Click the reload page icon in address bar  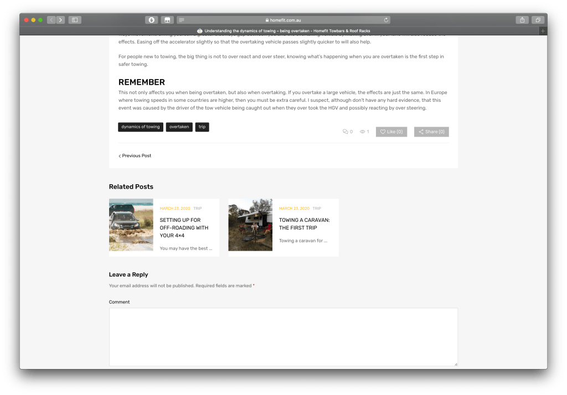[x=386, y=20]
